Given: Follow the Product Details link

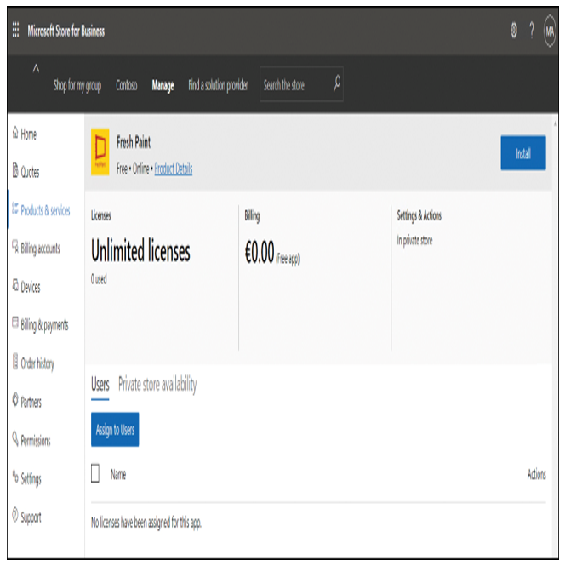Looking at the screenshot, I should [x=174, y=169].
